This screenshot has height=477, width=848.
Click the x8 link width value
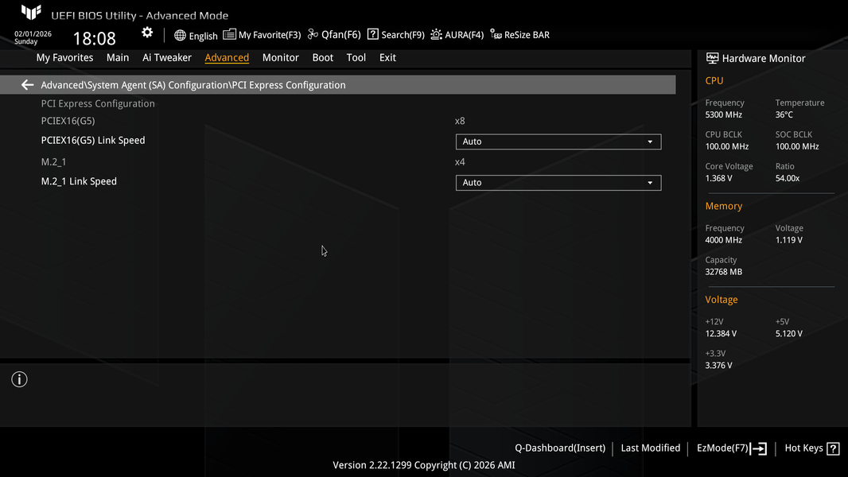click(x=460, y=121)
